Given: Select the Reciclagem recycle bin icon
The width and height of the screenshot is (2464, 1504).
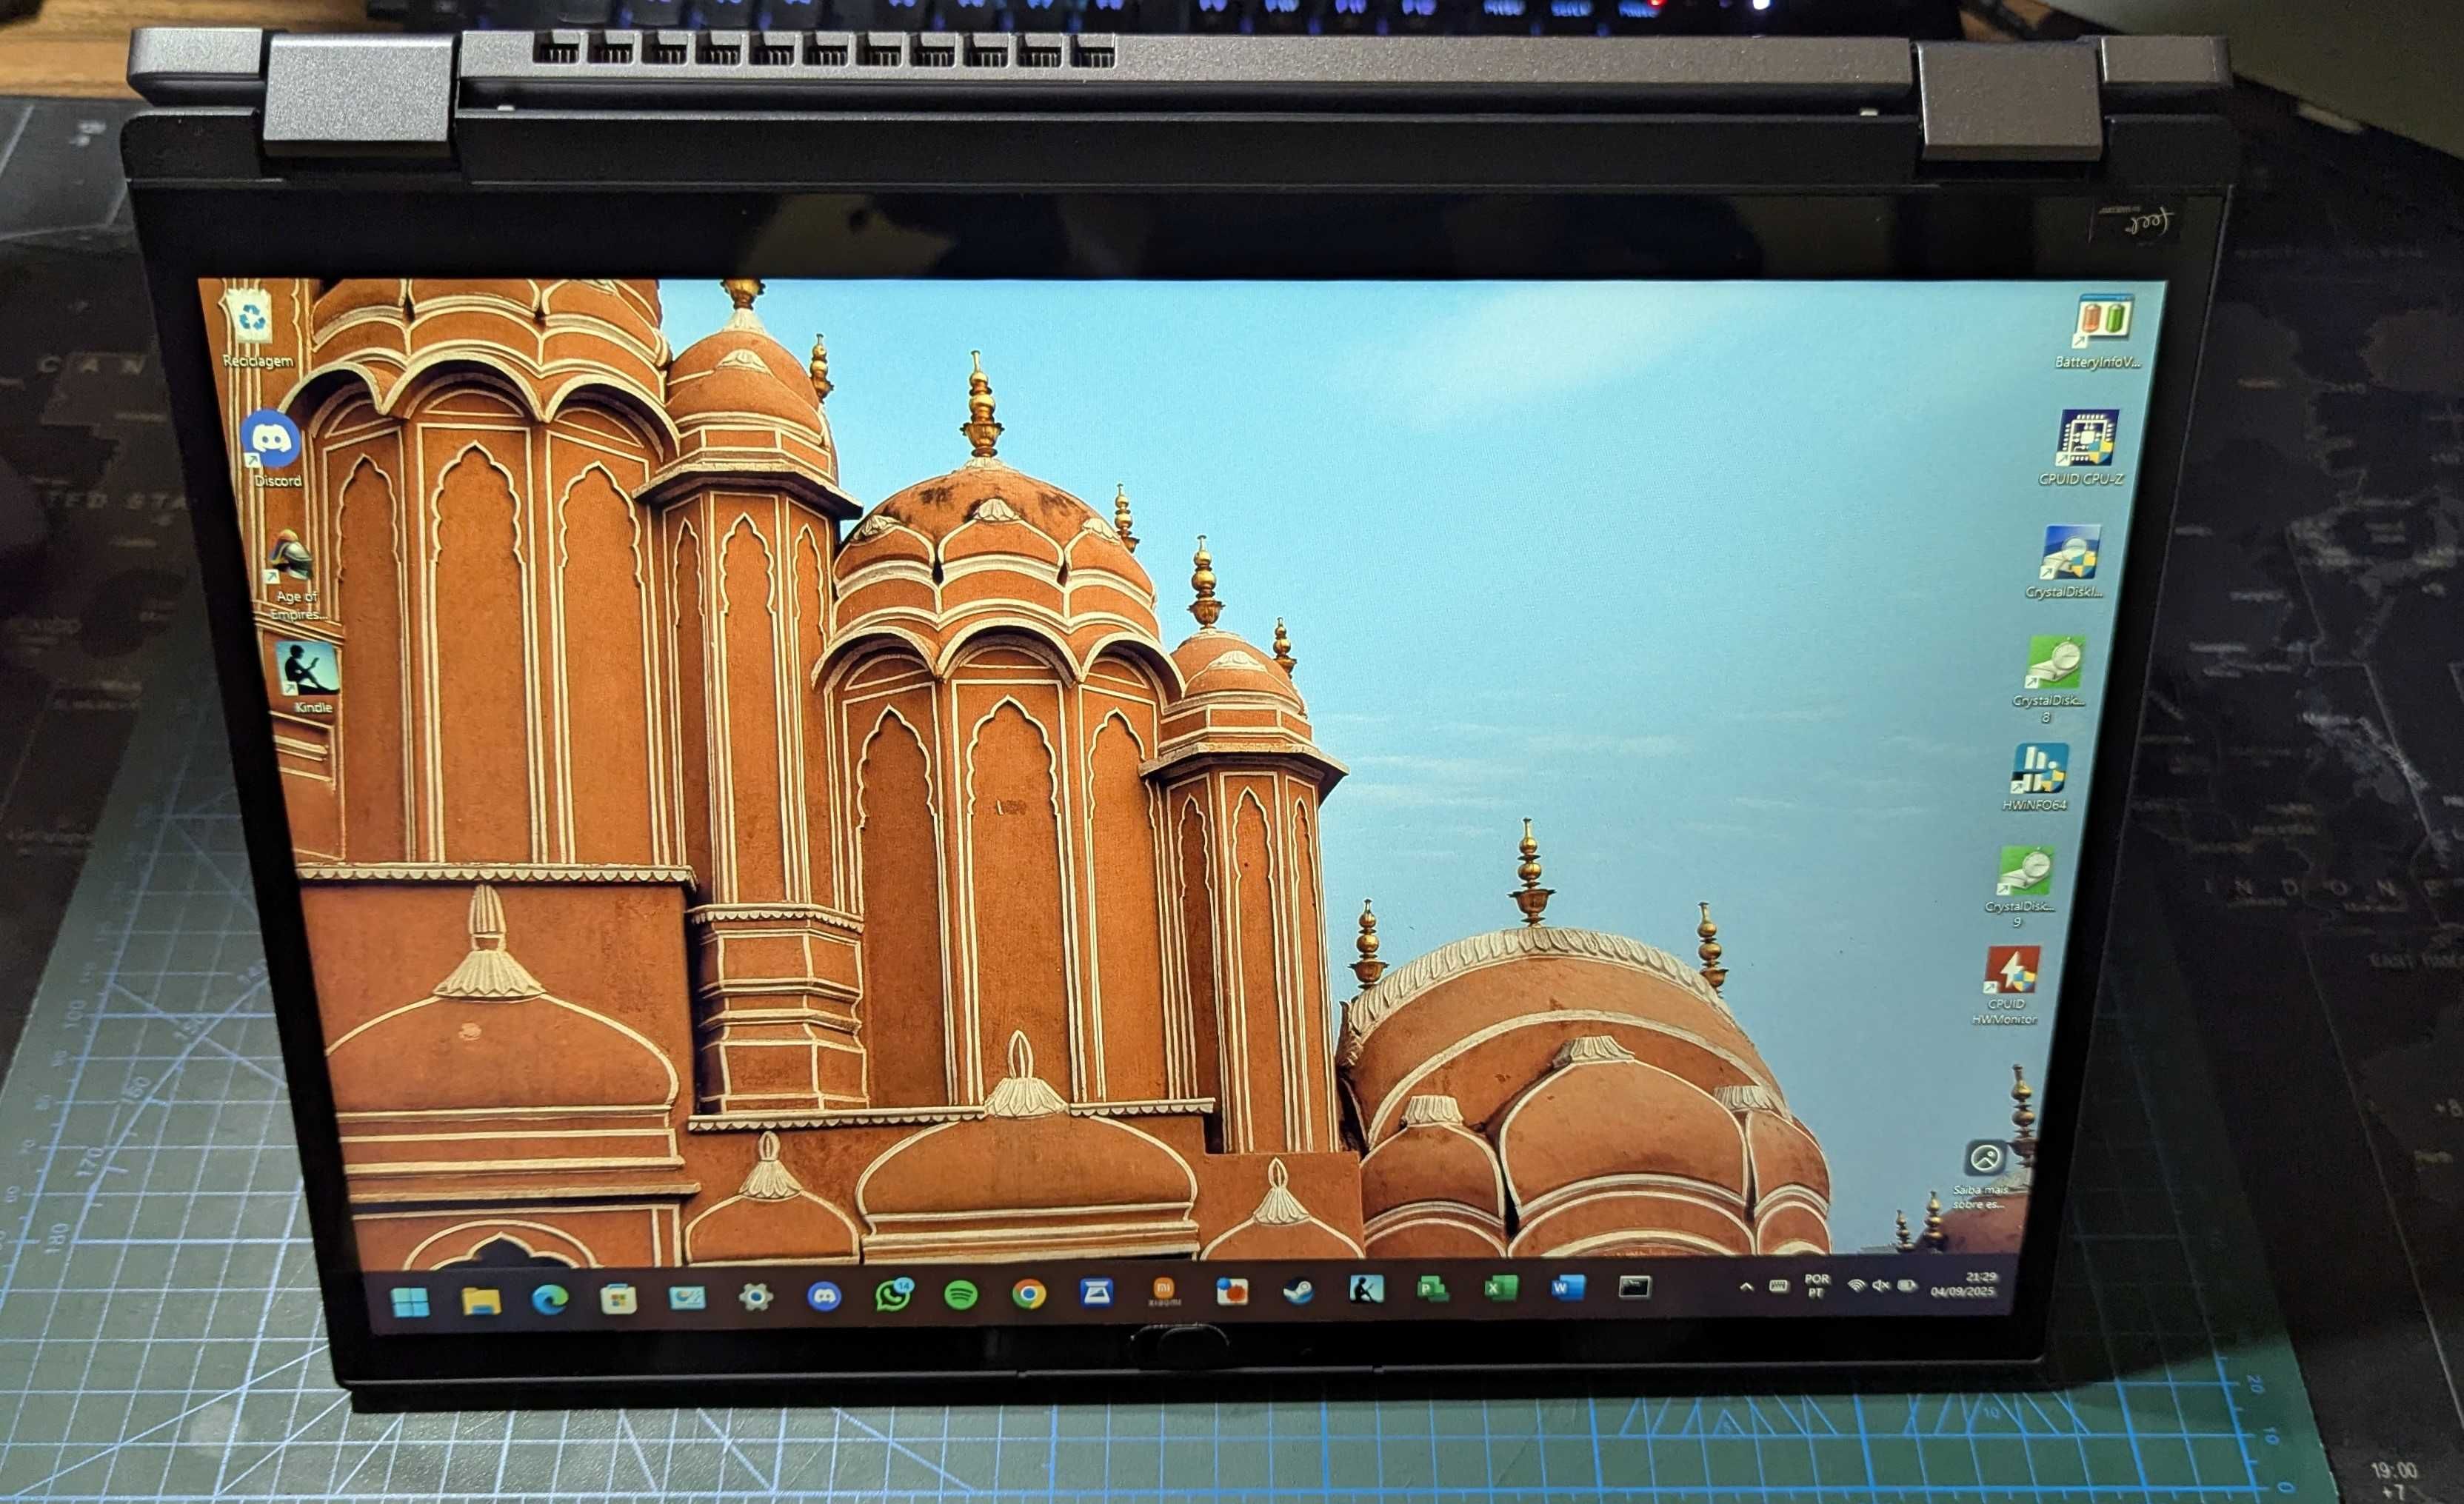Looking at the screenshot, I should coord(256,328).
